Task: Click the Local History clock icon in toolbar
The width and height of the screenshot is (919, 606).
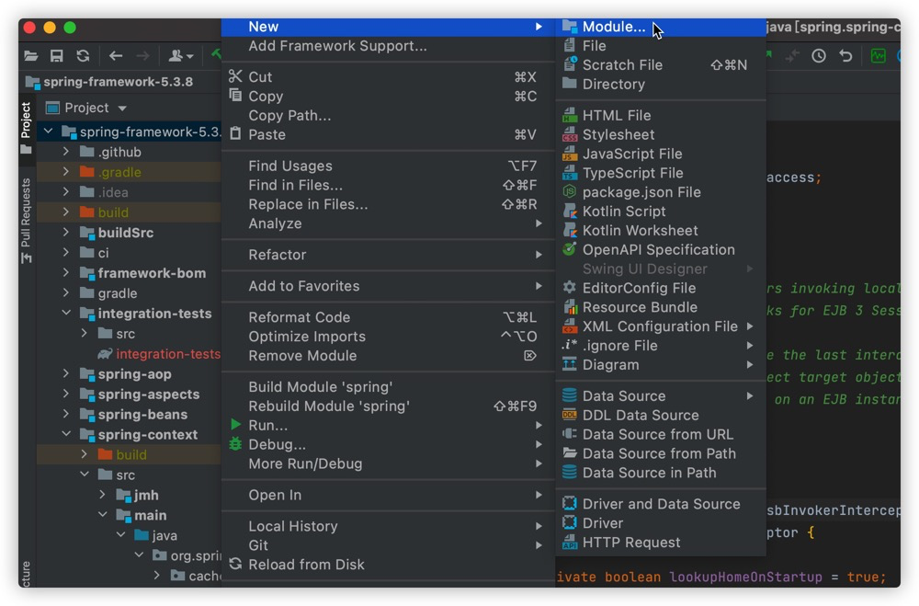Action: (x=818, y=56)
